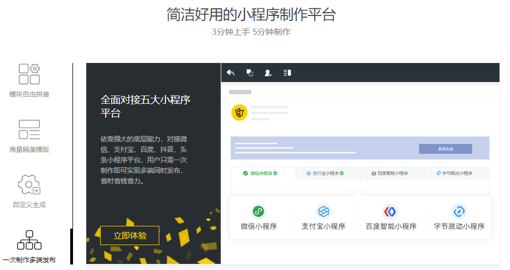
Task: Click the 全面对接五大小程序平台 heading
Action: coord(145,107)
